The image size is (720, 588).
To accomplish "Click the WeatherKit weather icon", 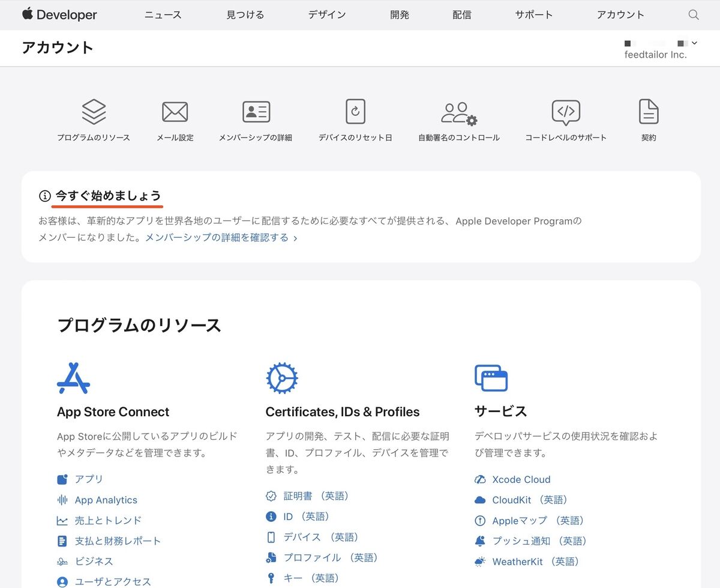I will point(480,562).
